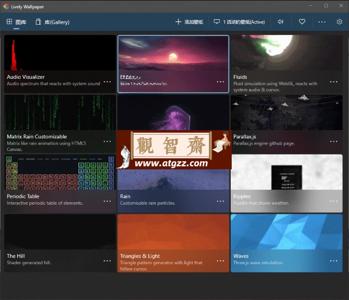Click the 'Fluids' title text
The width and height of the screenshot is (349, 300).
click(x=240, y=77)
